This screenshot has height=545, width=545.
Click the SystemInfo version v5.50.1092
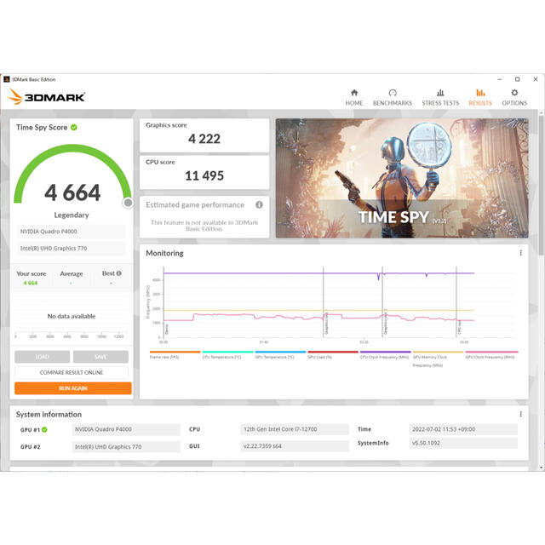463,443
